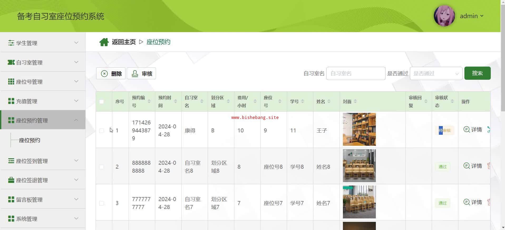Click the reservation number 1714269443879

pos(141,131)
